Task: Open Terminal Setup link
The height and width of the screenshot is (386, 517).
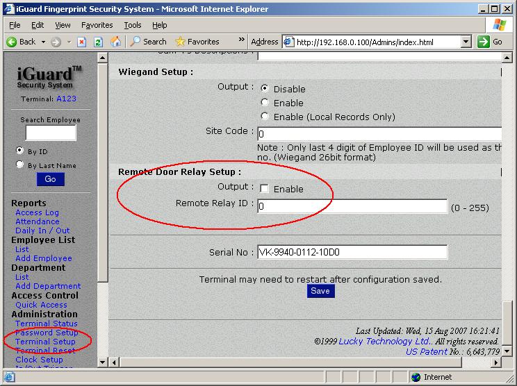Action: [45, 342]
